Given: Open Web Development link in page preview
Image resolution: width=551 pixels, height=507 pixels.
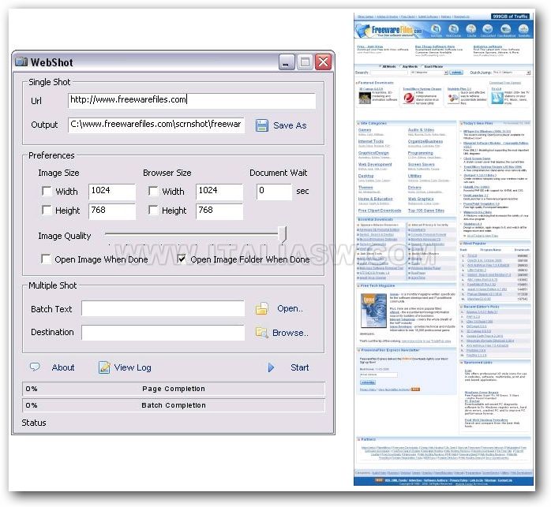Looking at the screenshot, I should tap(375, 164).
